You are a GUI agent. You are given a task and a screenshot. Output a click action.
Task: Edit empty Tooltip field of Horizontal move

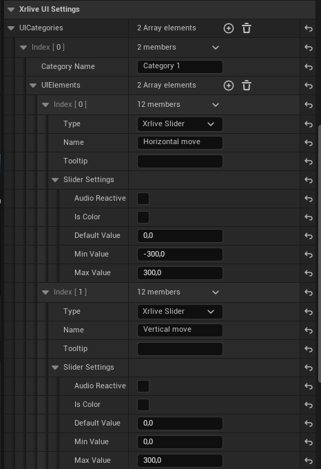tap(180, 161)
